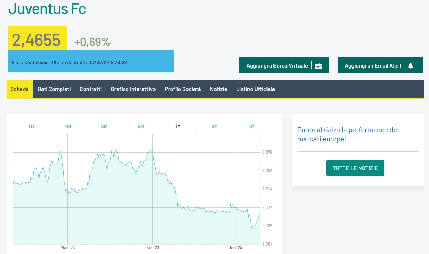This screenshot has height=254, width=429.
Task: Go to Grafico interattivo tab
Action: [x=133, y=89]
